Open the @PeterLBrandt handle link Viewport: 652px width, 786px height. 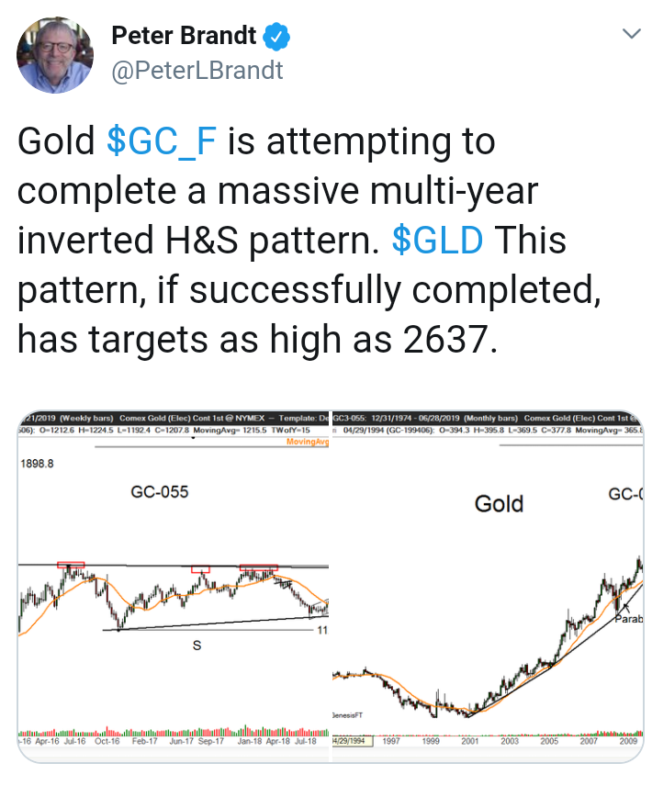[x=197, y=70]
